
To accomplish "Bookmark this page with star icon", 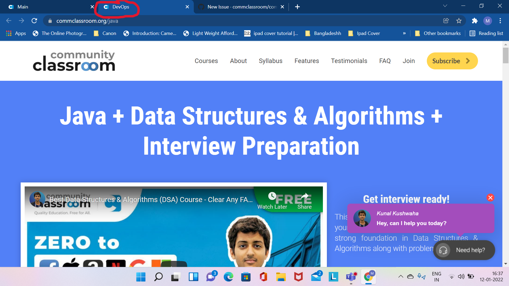I will (x=459, y=21).
